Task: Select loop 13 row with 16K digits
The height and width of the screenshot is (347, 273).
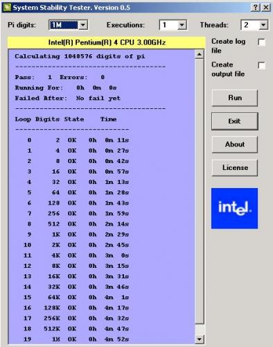Action: click(76, 276)
